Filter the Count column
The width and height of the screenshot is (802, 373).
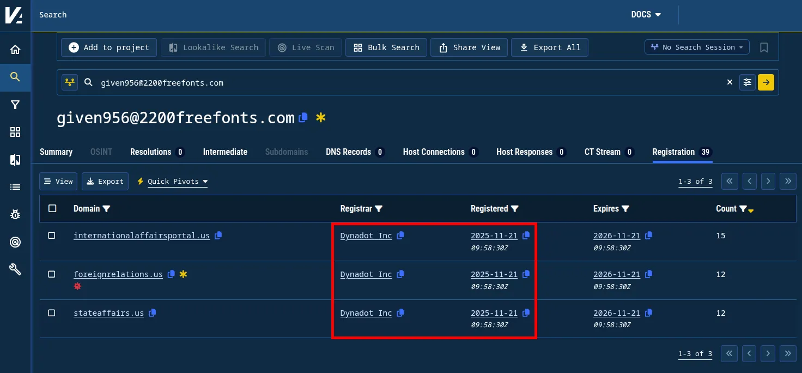[x=743, y=209]
